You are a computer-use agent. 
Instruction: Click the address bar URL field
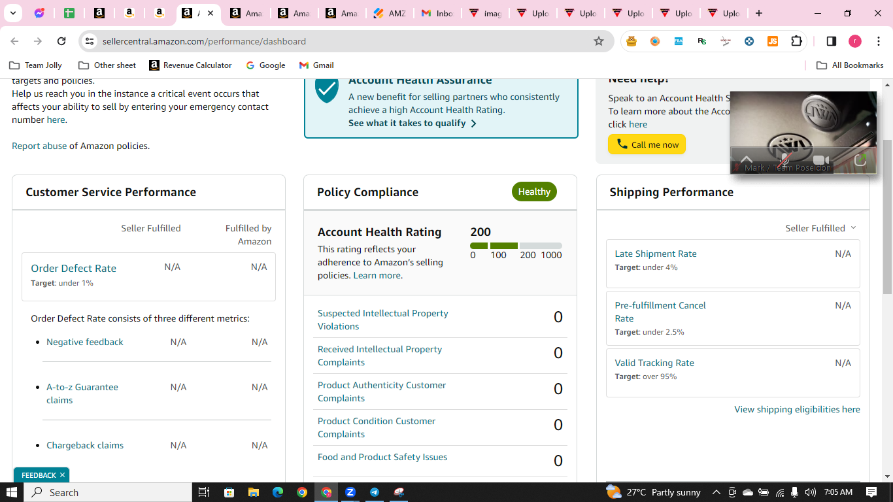346,41
